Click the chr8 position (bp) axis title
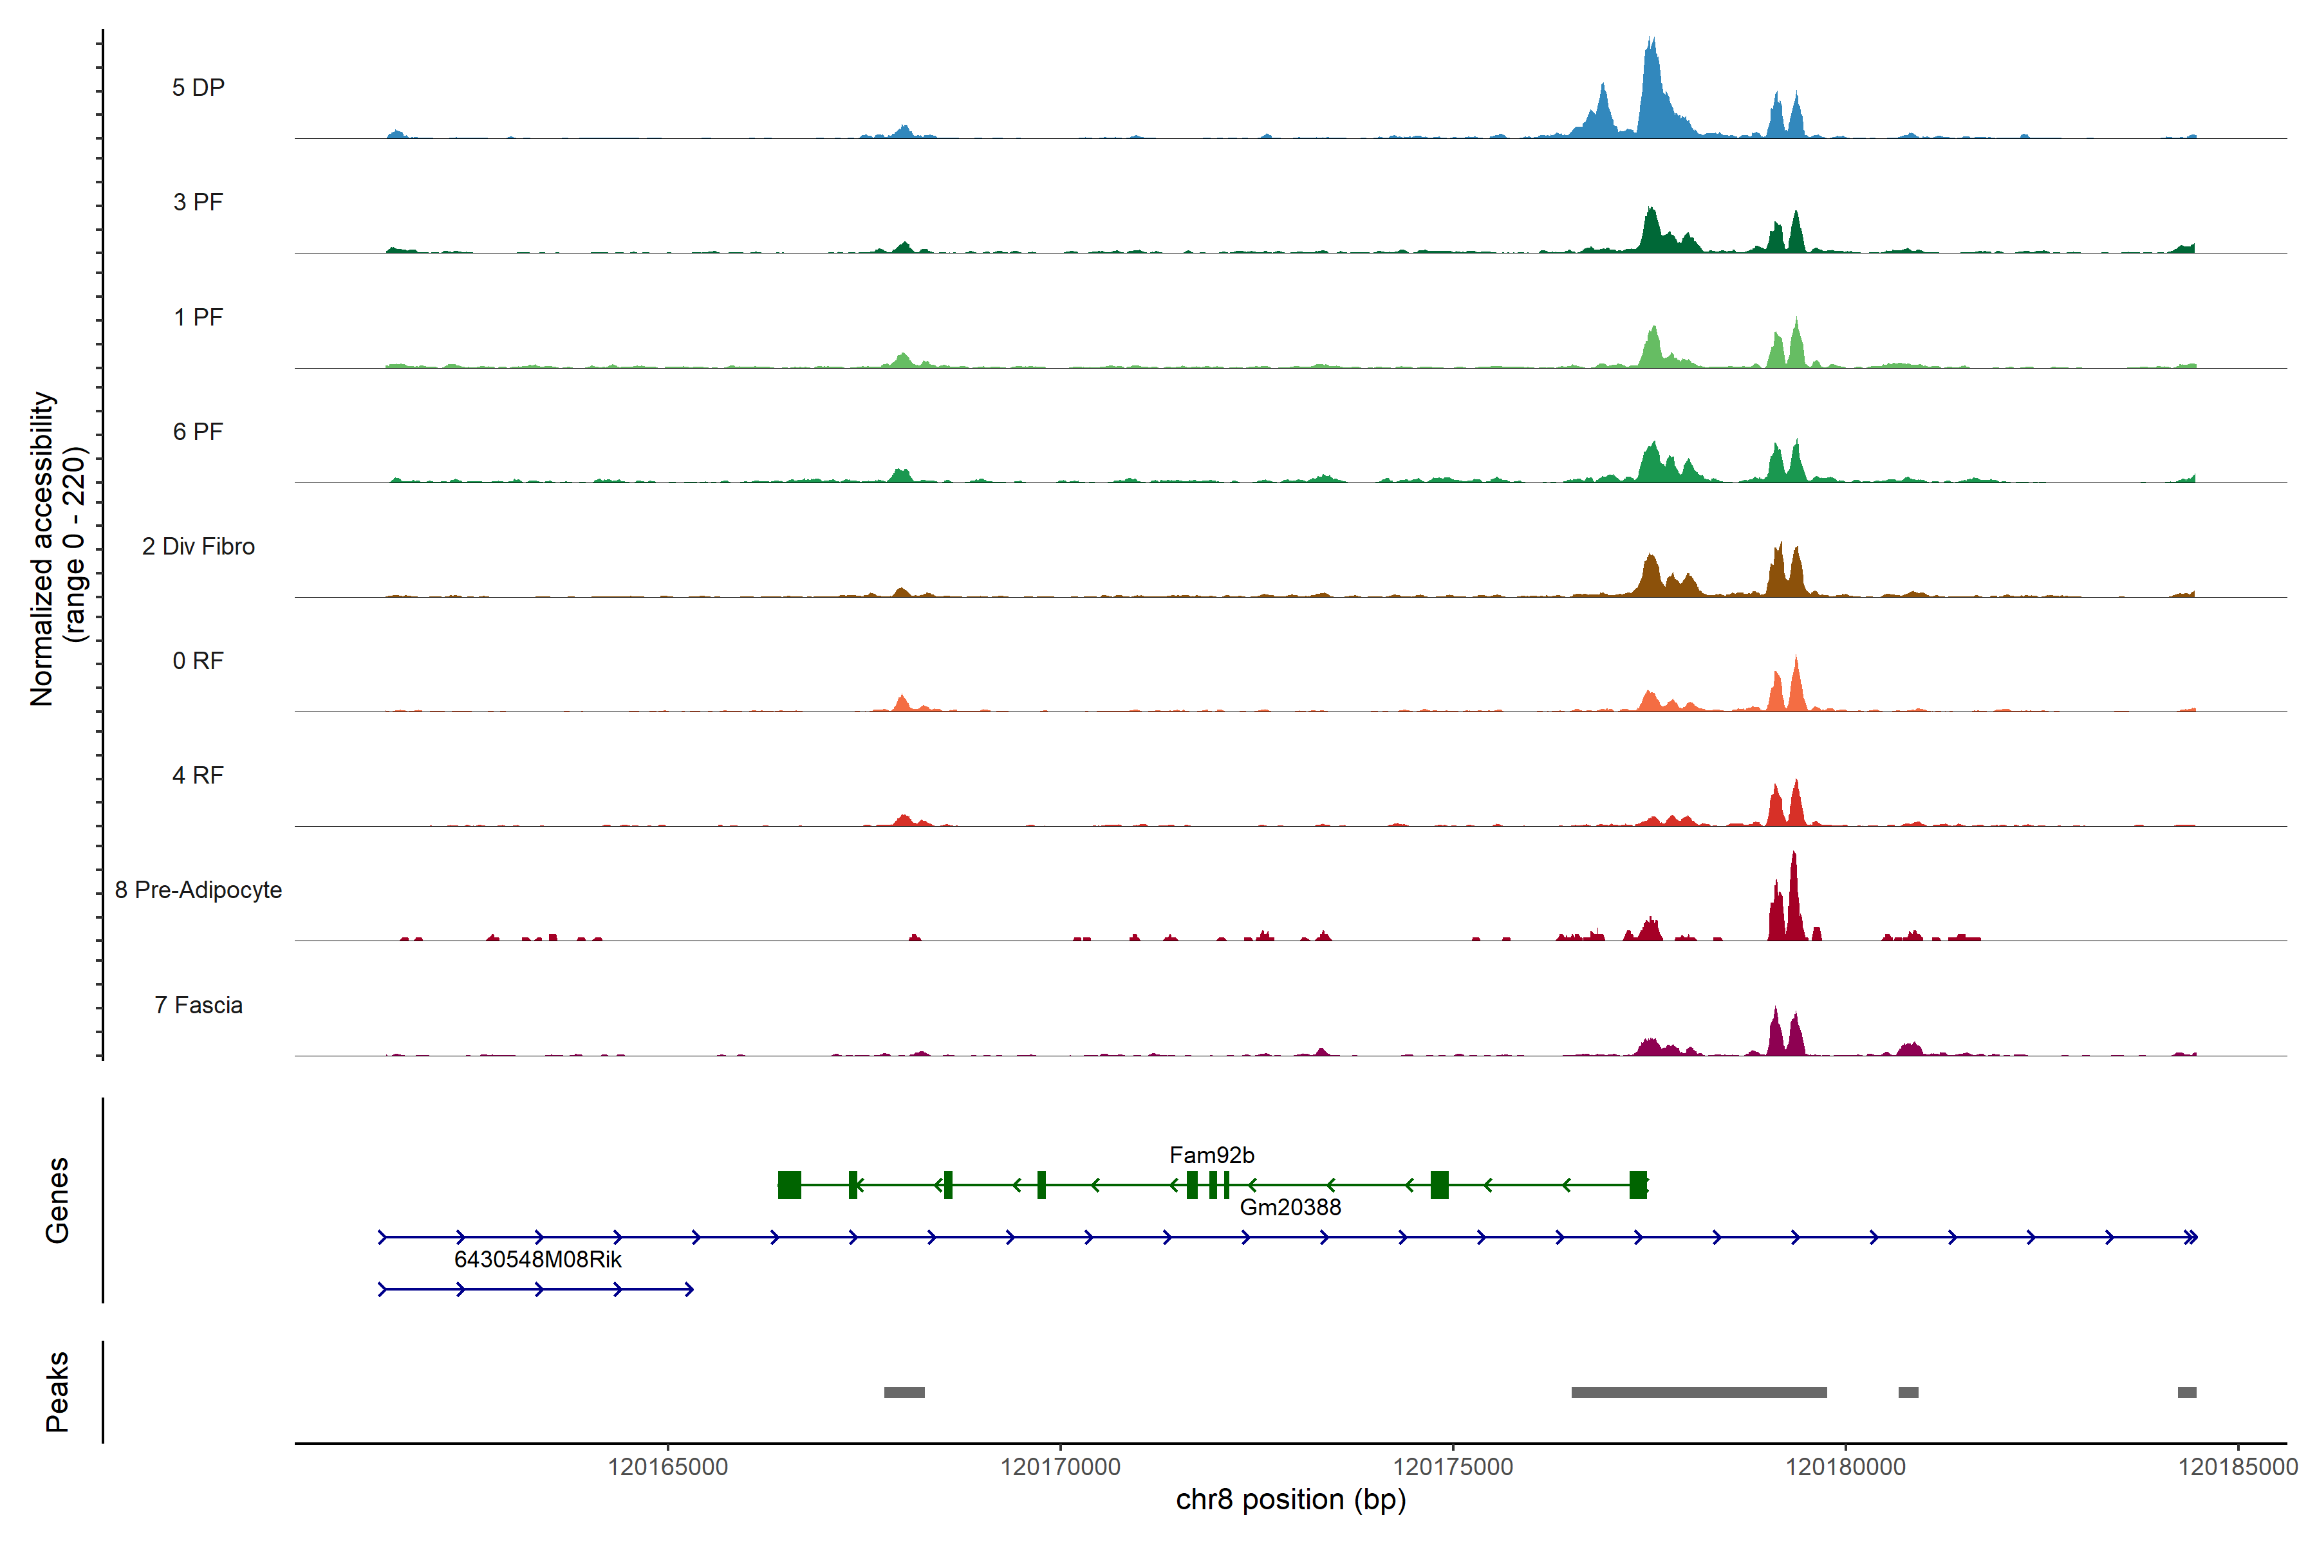This screenshot has height=1544, width=2317. click(x=1290, y=1500)
